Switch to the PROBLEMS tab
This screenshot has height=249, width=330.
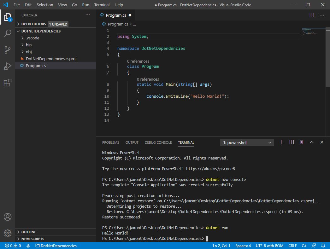(x=110, y=142)
